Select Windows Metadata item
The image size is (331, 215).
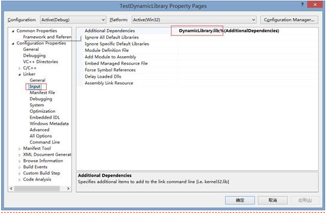(49, 123)
